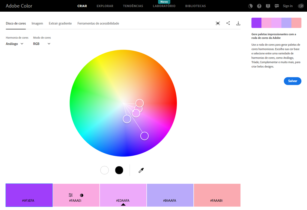The image size is (307, 210).
Task: Click the Sign in link
Action: [288, 6]
